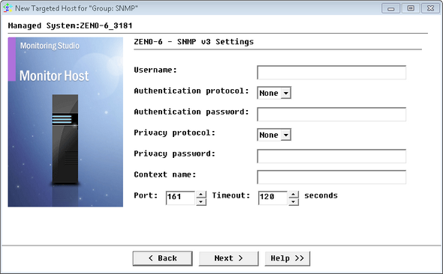The width and height of the screenshot is (443, 274).
Task: Click the Username input field
Action: tap(331, 73)
